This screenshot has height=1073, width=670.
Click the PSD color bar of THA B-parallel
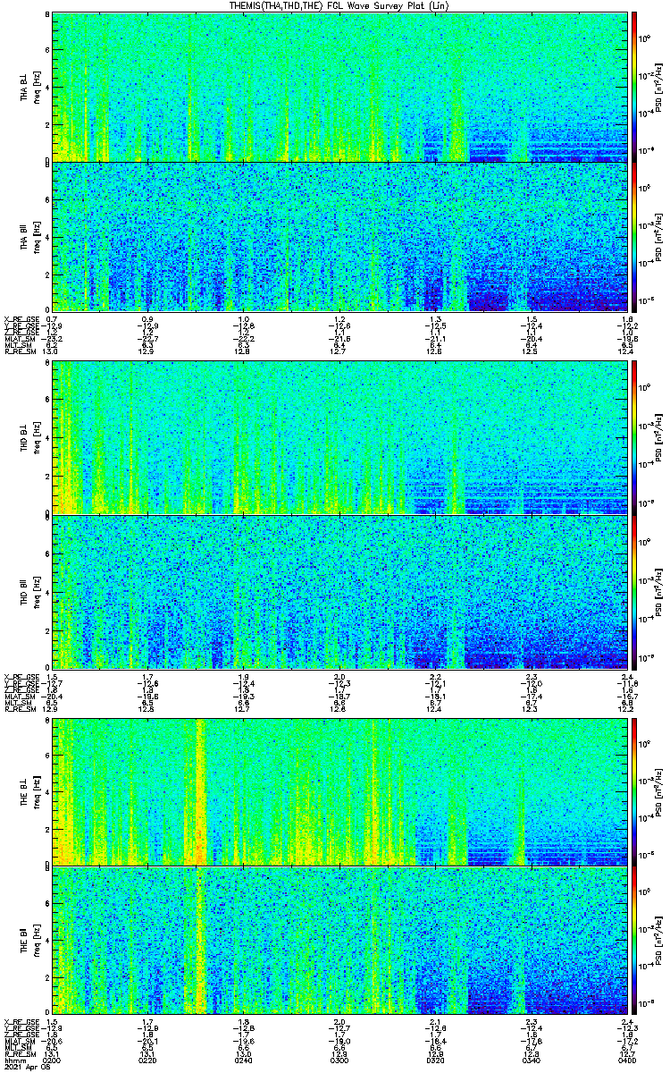coord(634,236)
